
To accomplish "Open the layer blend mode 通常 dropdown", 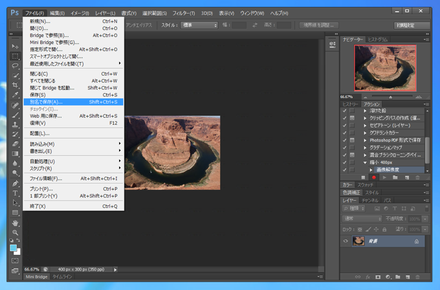I will (x=362, y=219).
